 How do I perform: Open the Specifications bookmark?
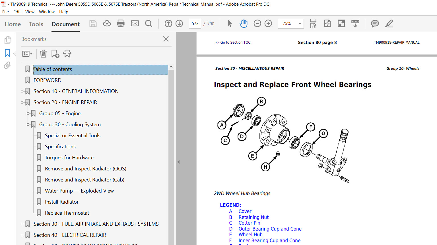[x=60, y=147]
